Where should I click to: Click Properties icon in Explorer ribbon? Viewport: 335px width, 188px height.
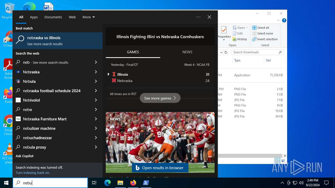224,30
